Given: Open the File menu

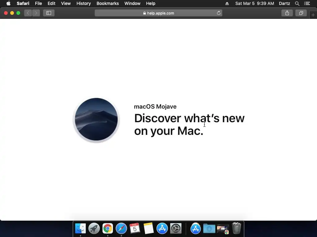Looking at the screenshot, I should (x=38, y=3).
